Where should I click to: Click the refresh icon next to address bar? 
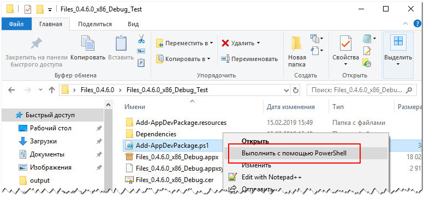pos(296,90)
